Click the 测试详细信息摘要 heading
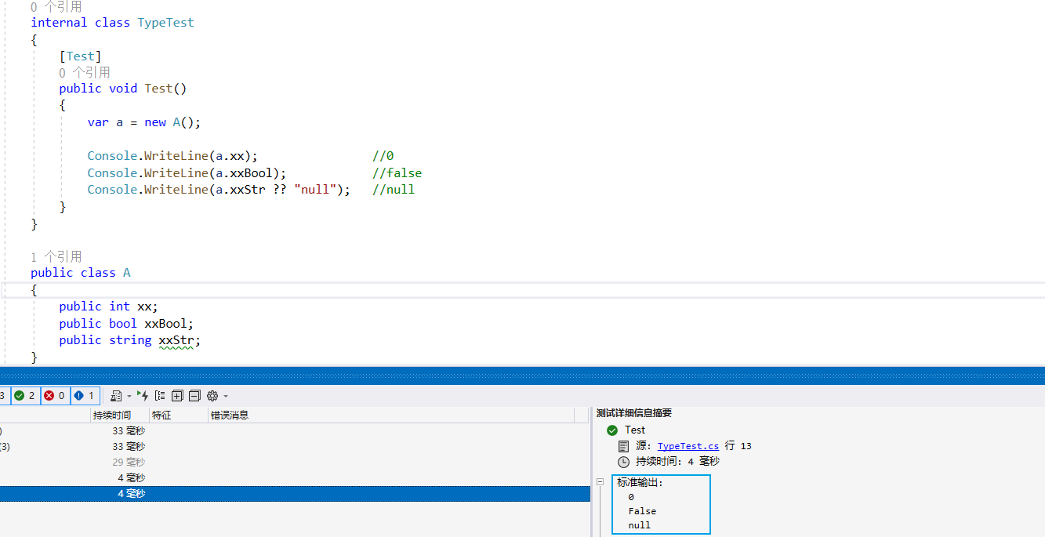 click(634, 413)
